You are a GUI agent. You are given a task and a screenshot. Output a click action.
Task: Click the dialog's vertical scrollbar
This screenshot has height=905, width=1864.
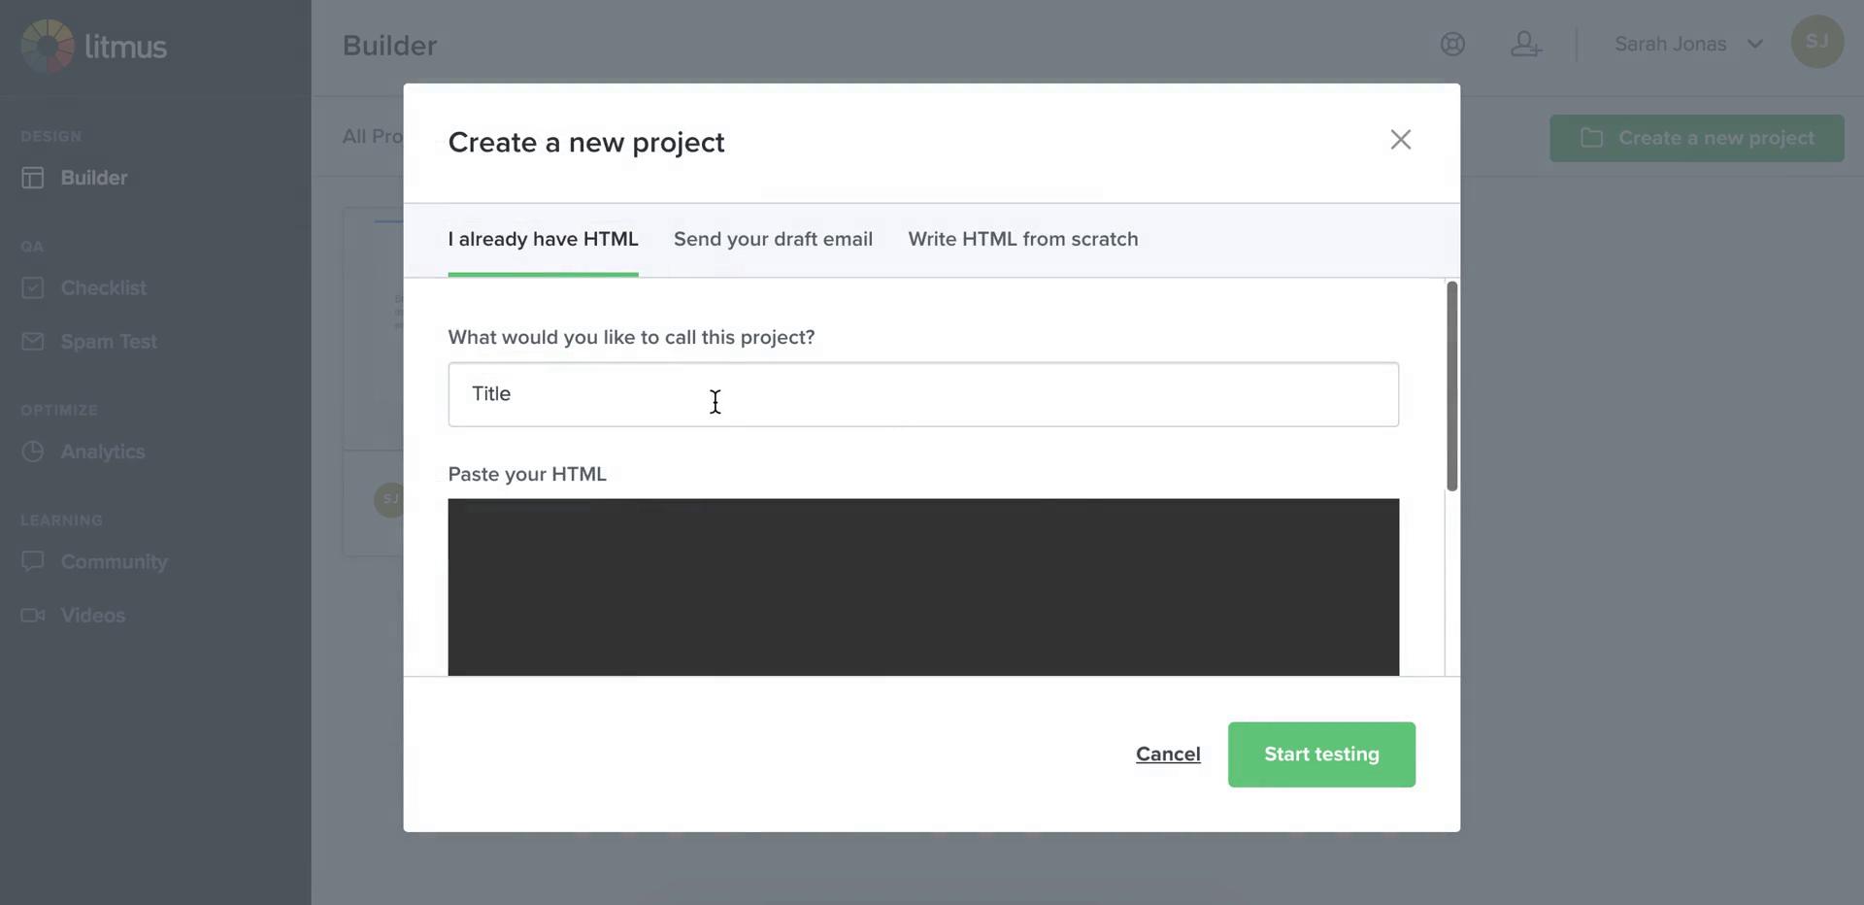[1451, 386]
